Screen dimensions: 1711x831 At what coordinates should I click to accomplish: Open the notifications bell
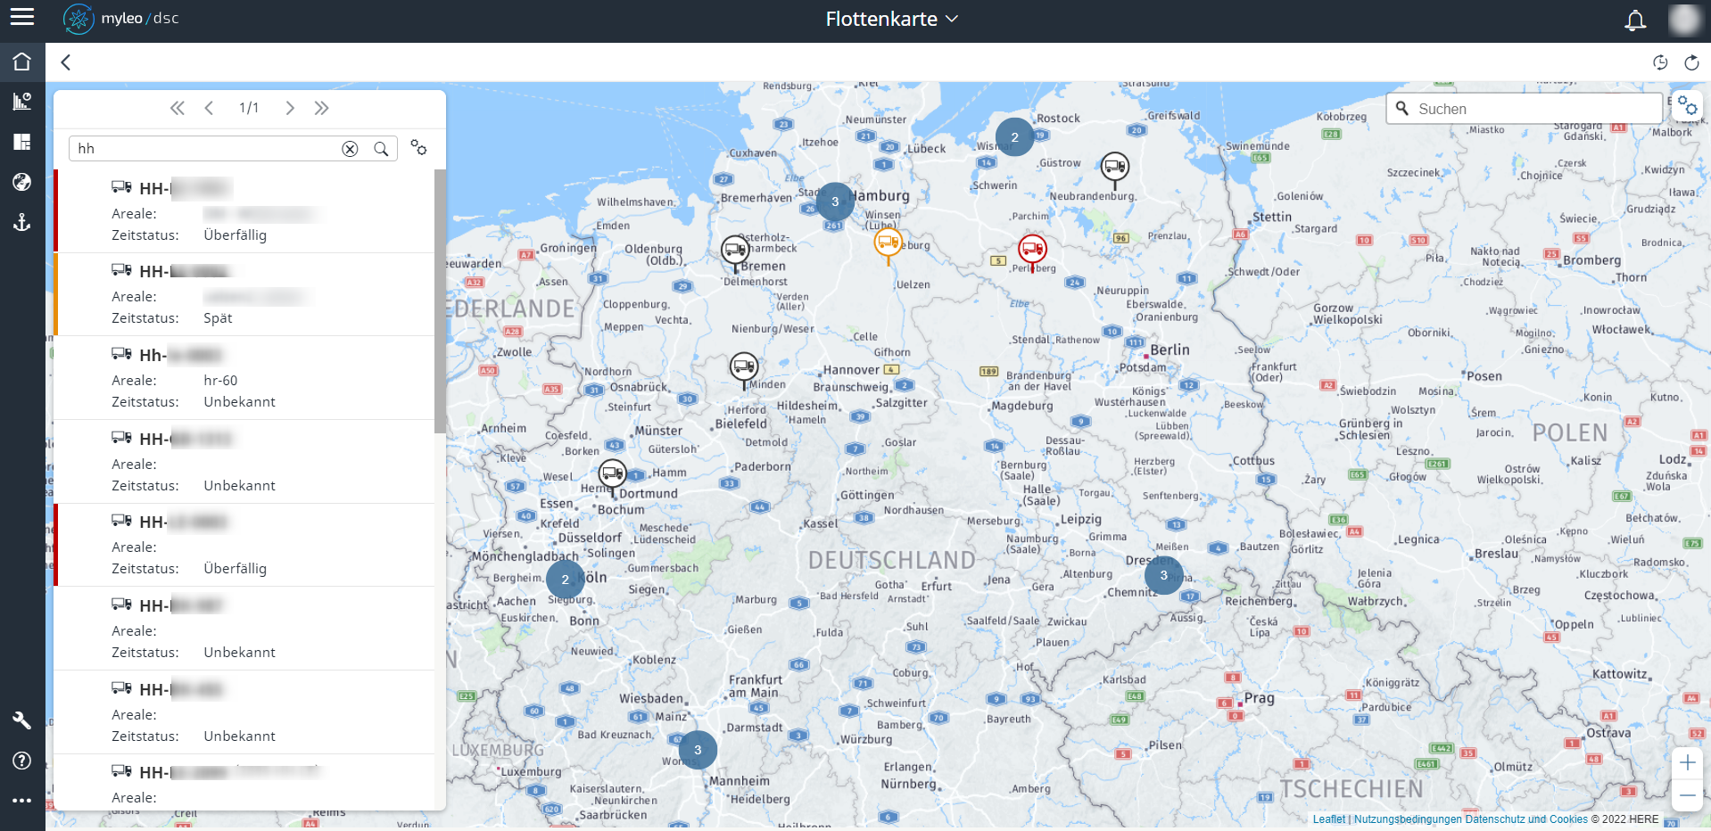[1635, 20]
